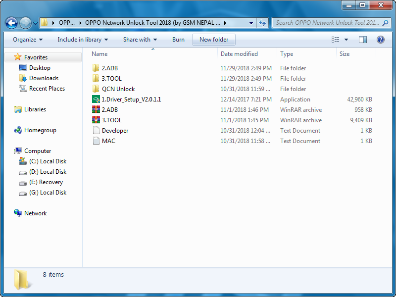The image size is (396, 297).
Task: Refresh the folder view
Action: 262,23
